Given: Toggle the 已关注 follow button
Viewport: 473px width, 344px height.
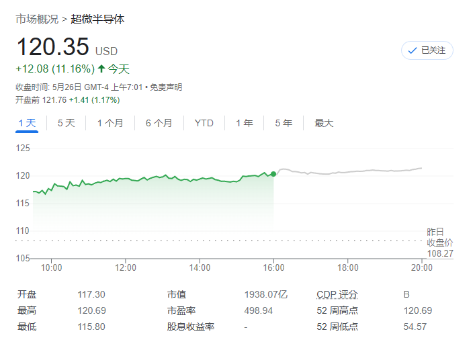Looking at the screenshot, I should click(x=427, y=50).
